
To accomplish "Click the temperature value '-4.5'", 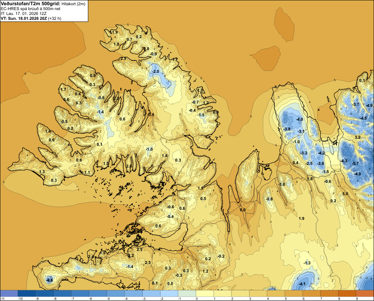I will [363, 118].
